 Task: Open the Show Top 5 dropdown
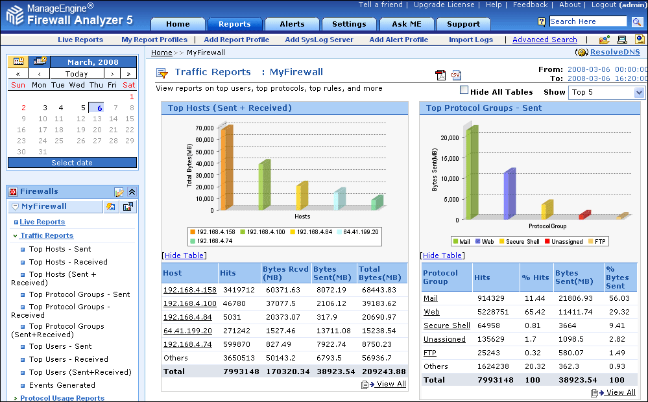click(639, 93)
